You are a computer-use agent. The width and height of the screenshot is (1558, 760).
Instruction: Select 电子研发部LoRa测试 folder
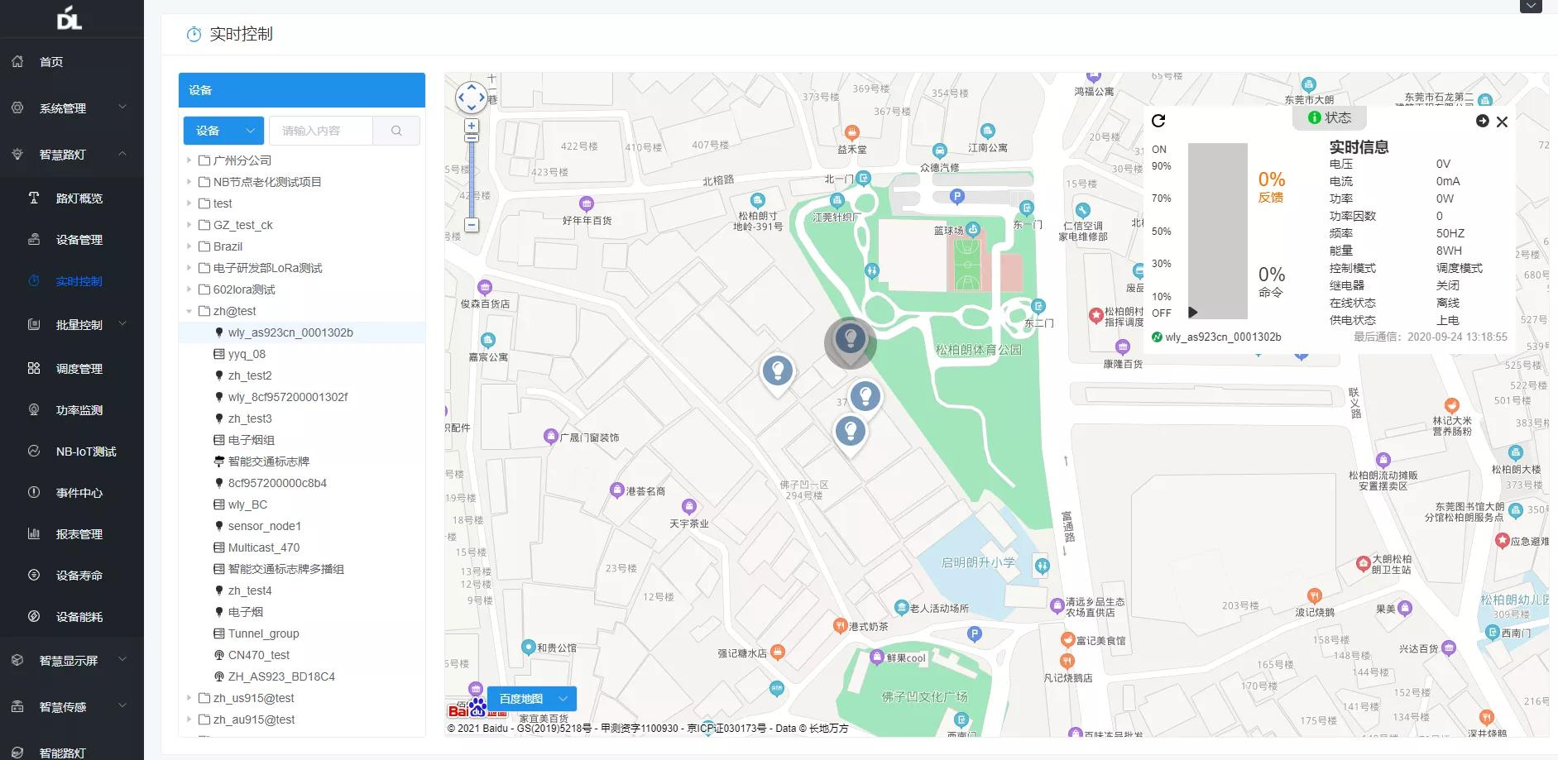(267, 268)
